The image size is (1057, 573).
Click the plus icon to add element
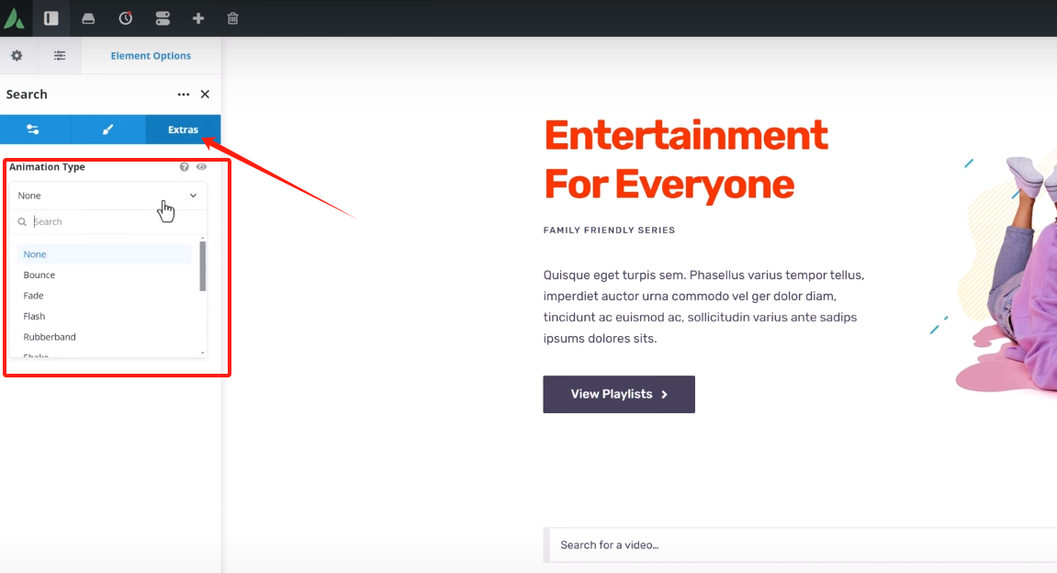pyautogui.click(x=198, y=18)
